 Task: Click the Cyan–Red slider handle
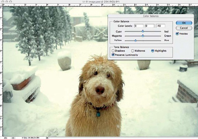coord(143,31)
